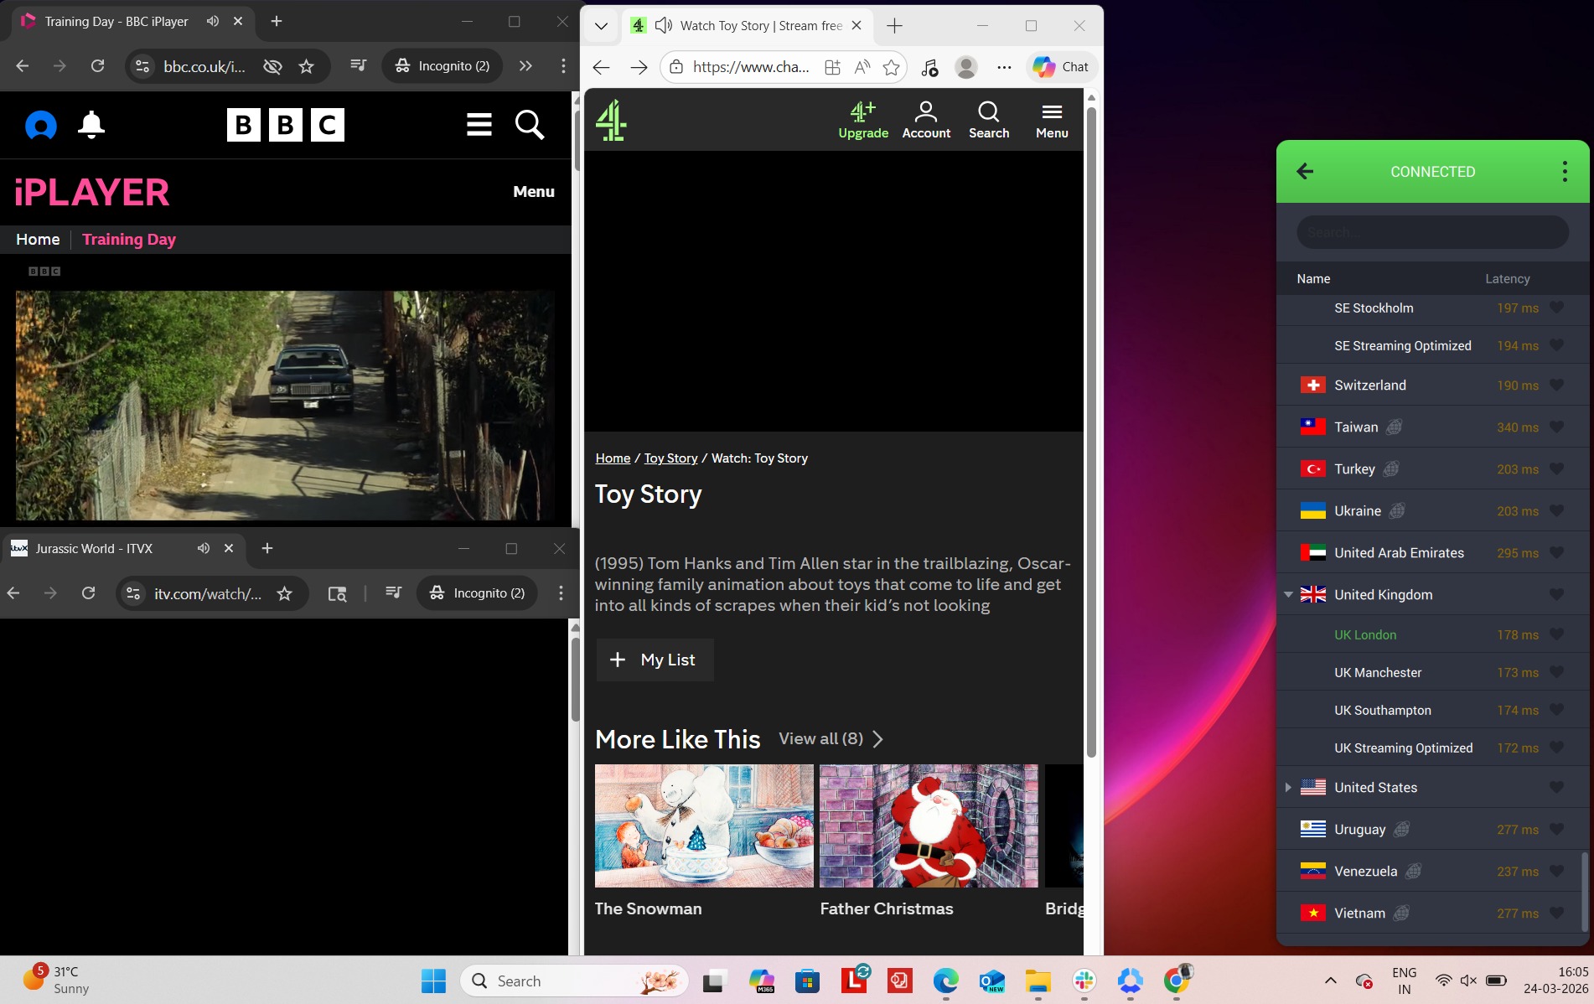Open the Channel 4 Menu
The height and width of the screenshot is (1004, 1594).
pos(1052,118)
